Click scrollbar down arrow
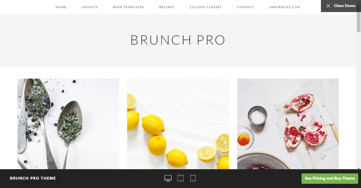 (x=359, y=169)
